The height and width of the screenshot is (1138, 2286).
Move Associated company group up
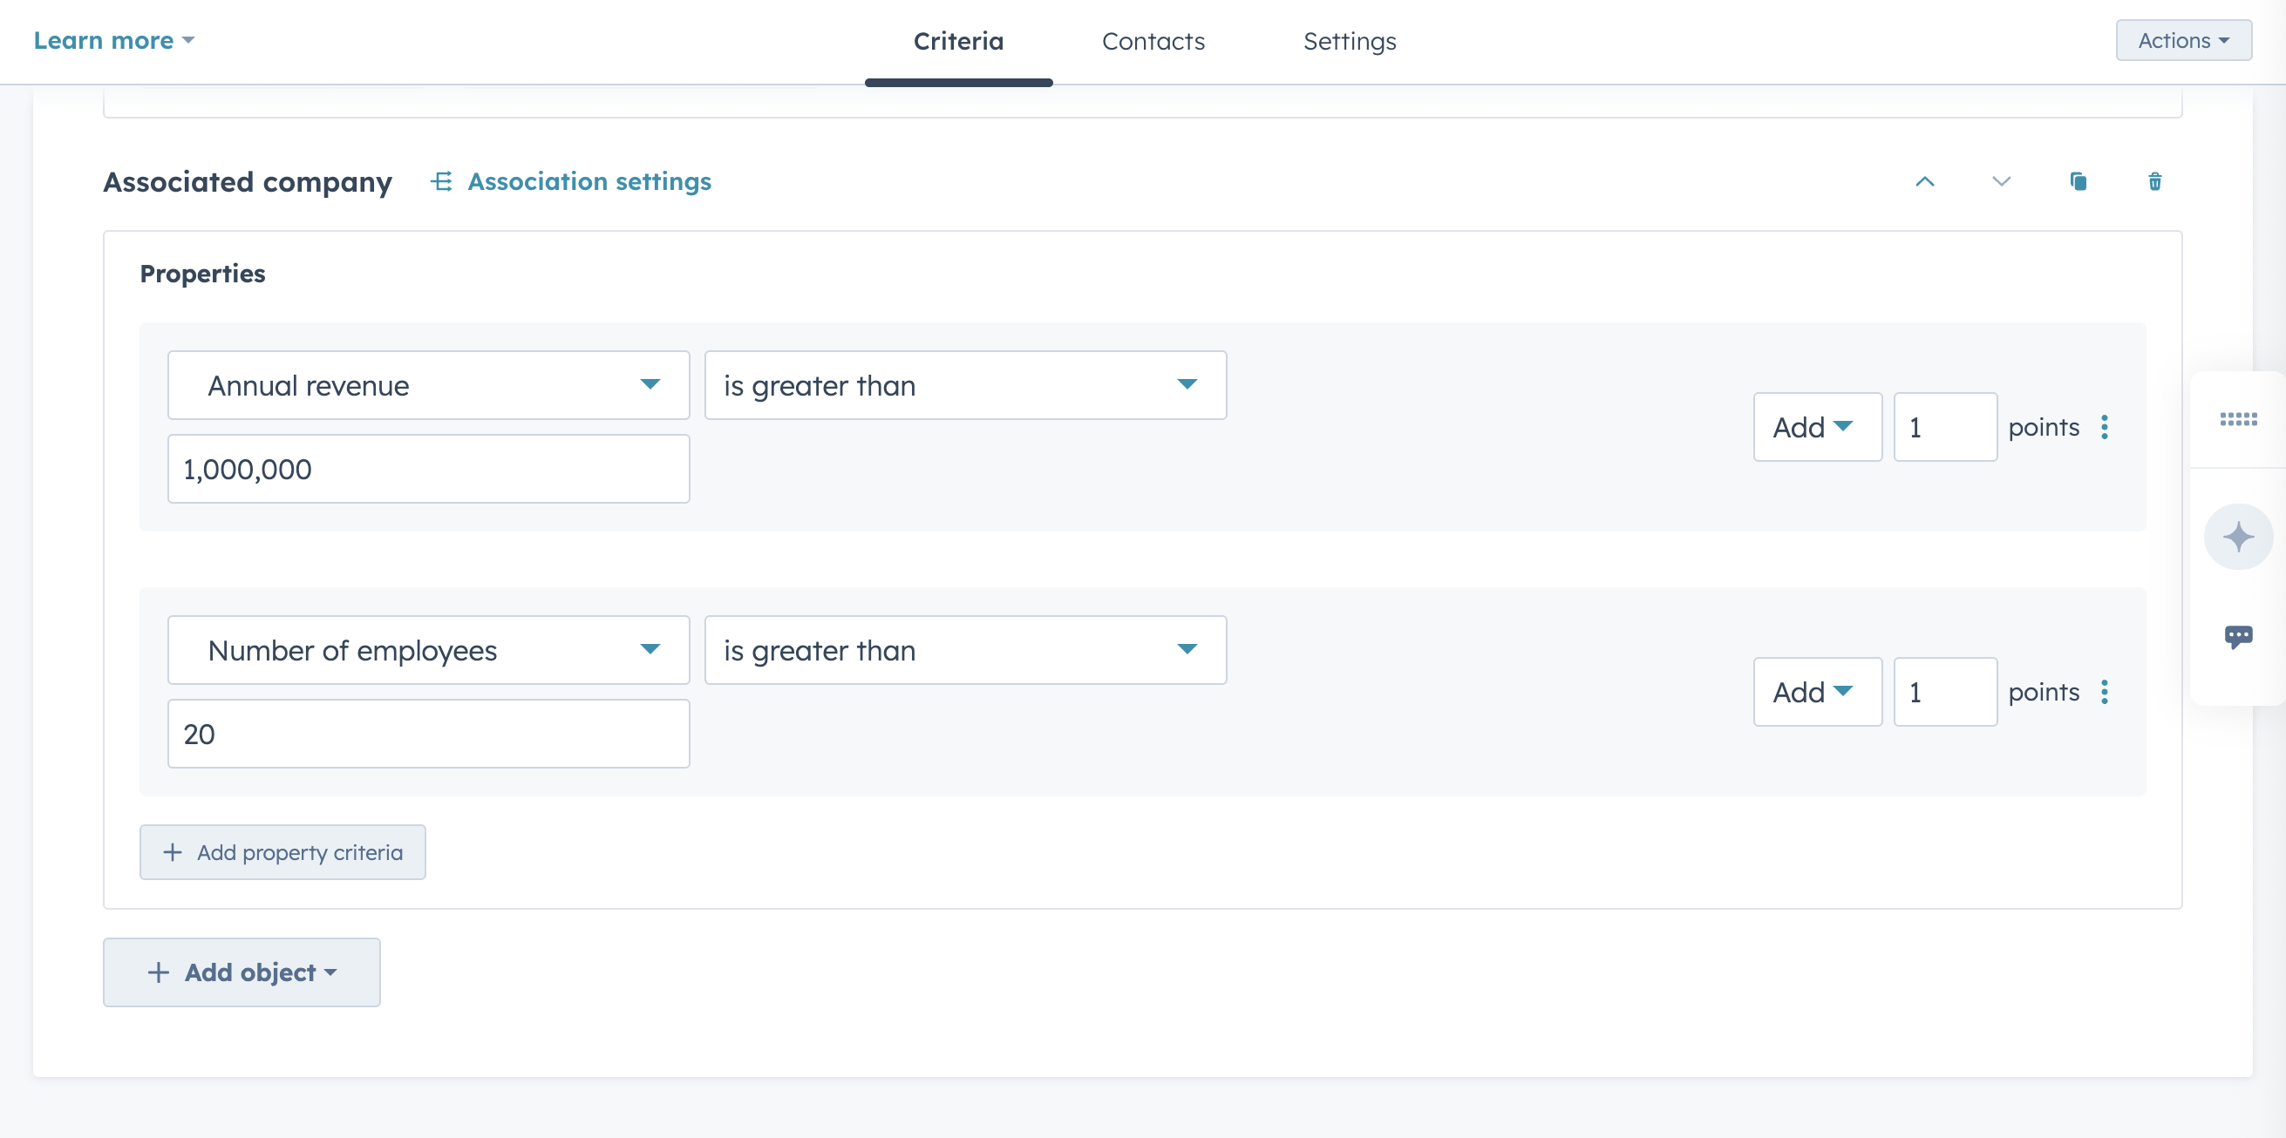click(x=1924, y=182)
